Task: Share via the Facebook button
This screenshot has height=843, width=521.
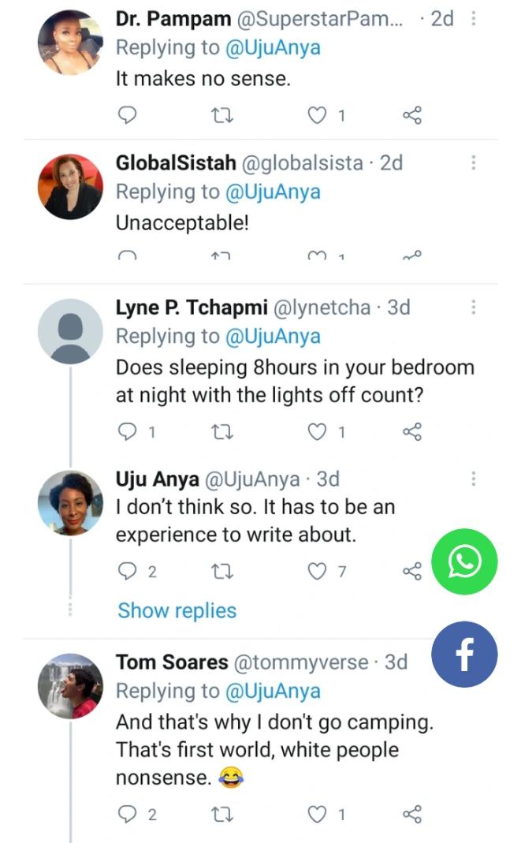Action: [x=464, y=655]
